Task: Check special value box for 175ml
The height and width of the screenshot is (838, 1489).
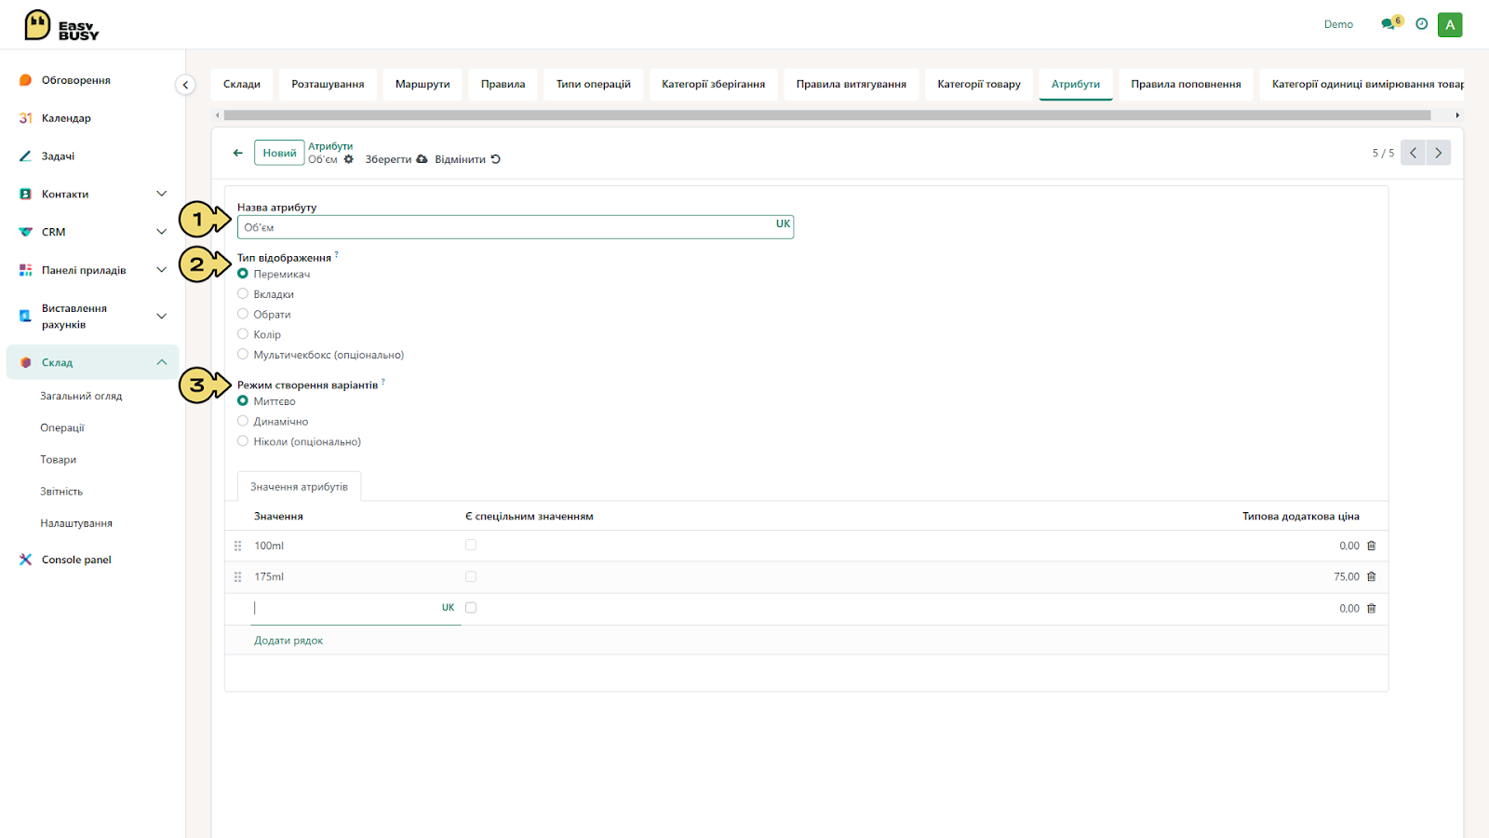Action: (471, 576)
